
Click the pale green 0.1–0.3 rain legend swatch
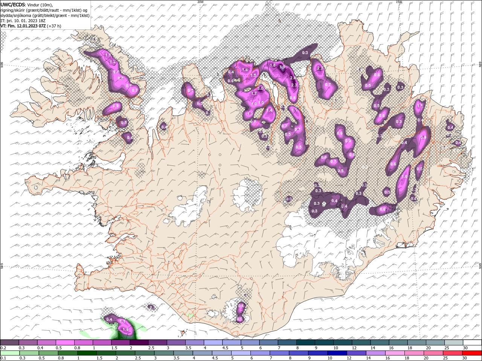click(x=10, y=353)
